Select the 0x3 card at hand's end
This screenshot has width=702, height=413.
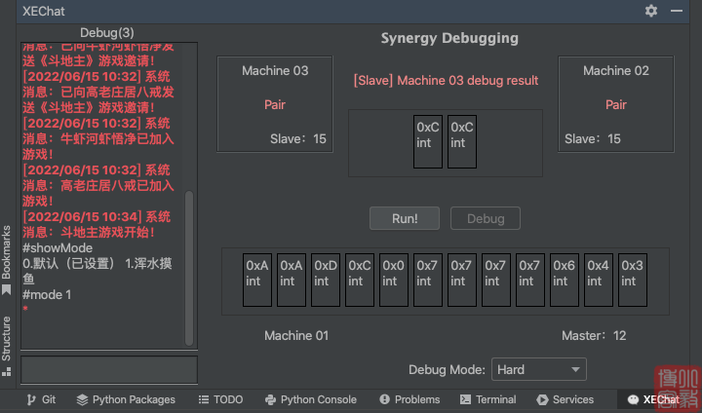[x=633, y=282]
